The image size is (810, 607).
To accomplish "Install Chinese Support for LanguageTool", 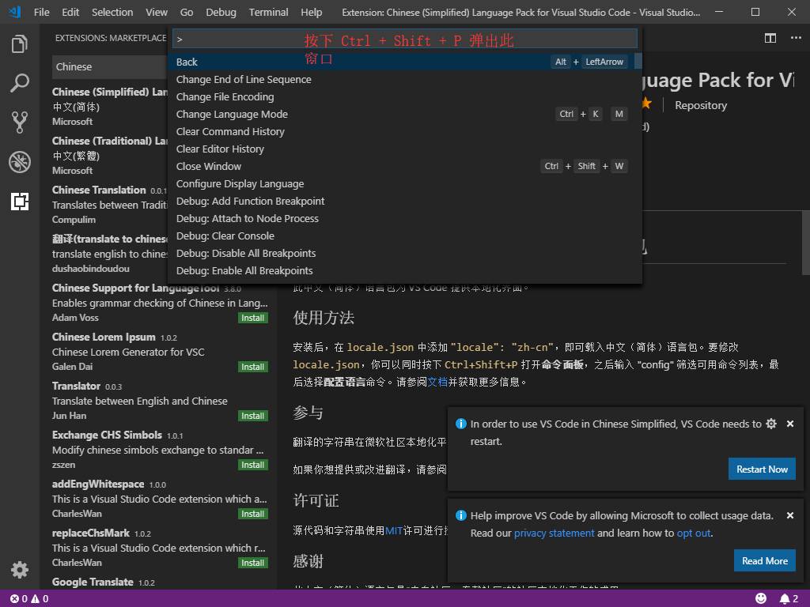I will (252, 318).
